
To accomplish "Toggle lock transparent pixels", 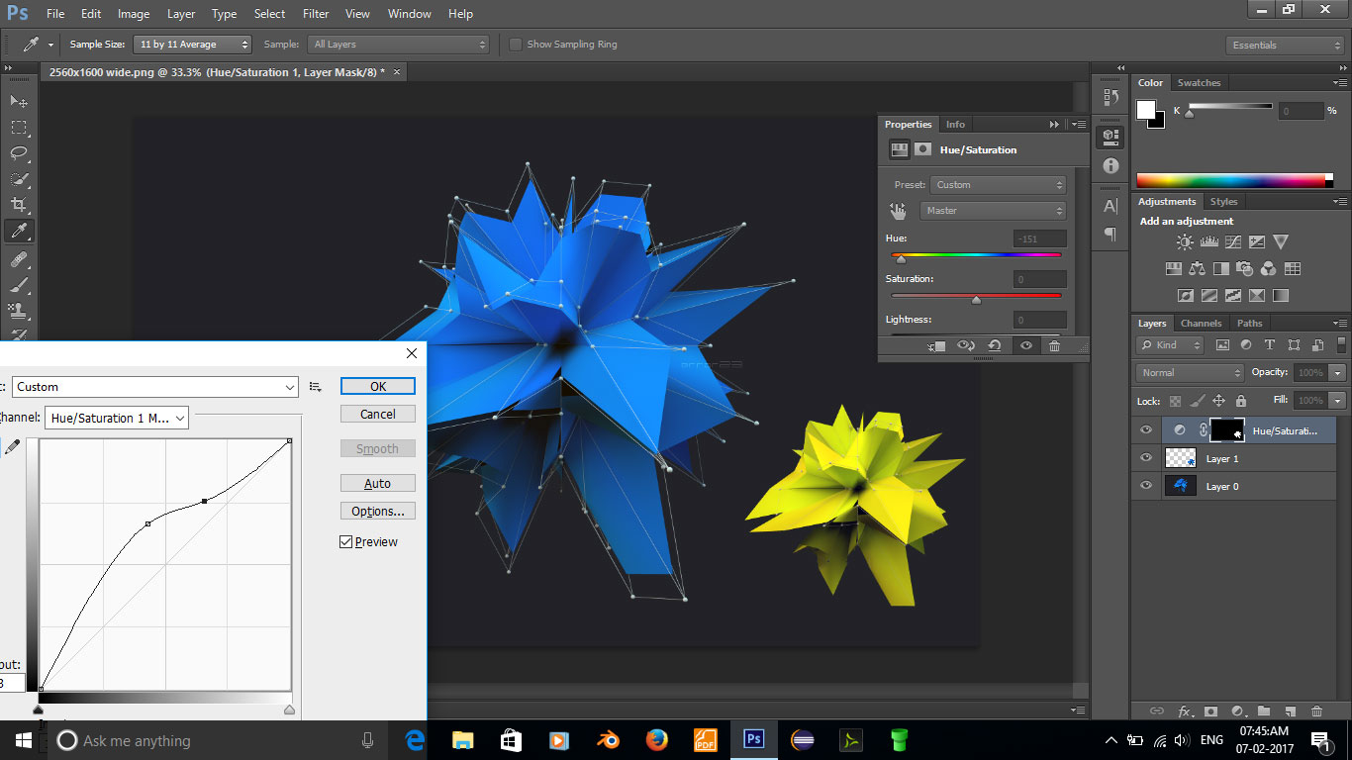I will [x=1176, y=401].
